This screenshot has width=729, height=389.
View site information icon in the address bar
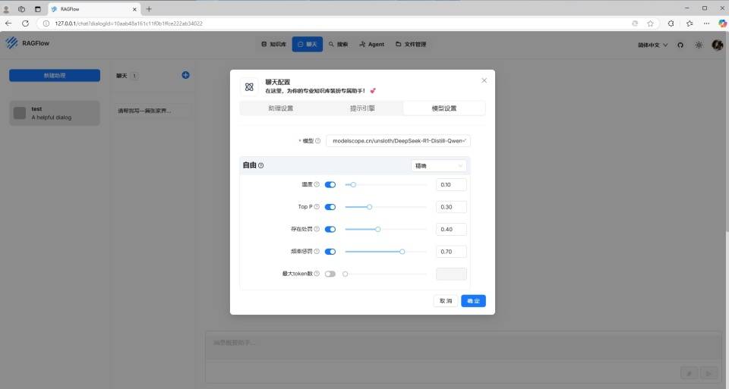coord(46,24)
